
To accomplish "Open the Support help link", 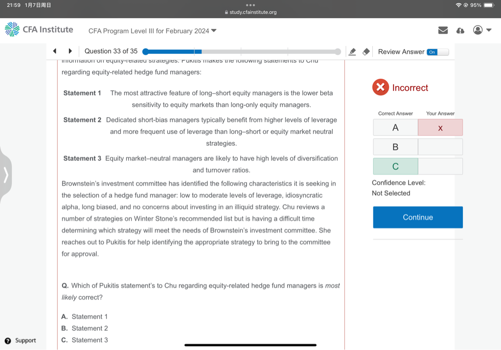I will 21,340.
